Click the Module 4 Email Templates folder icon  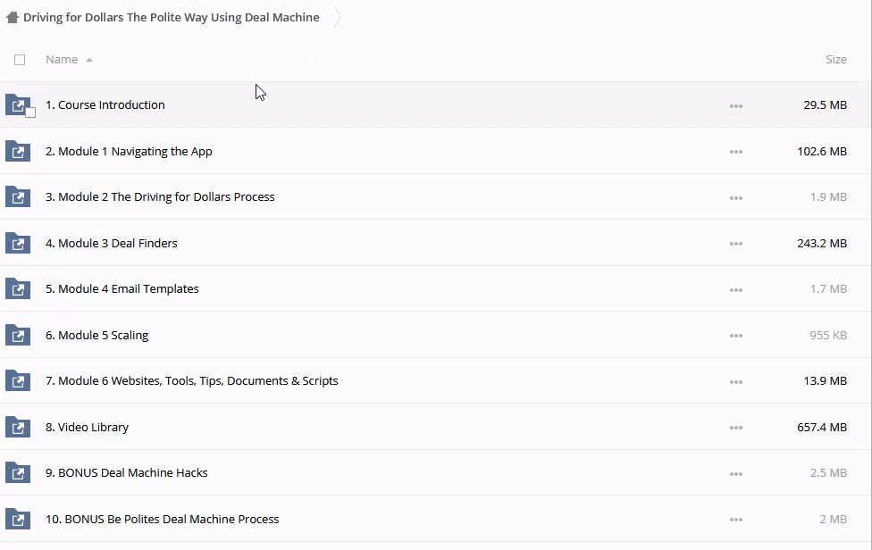click(17, 288)
